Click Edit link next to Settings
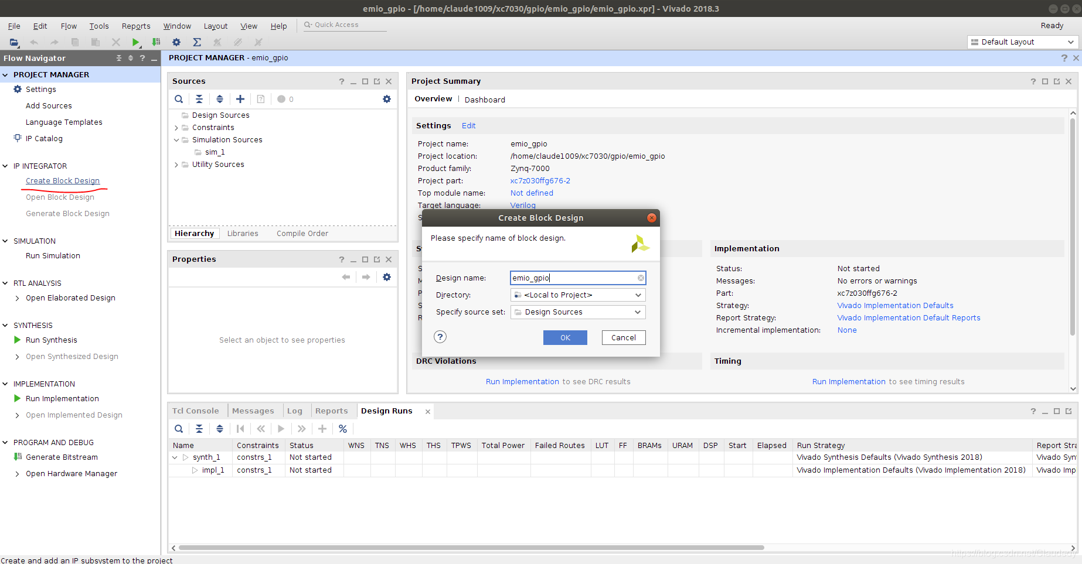Viewport: 1082px width, 564px height. [x=469, y=126]
